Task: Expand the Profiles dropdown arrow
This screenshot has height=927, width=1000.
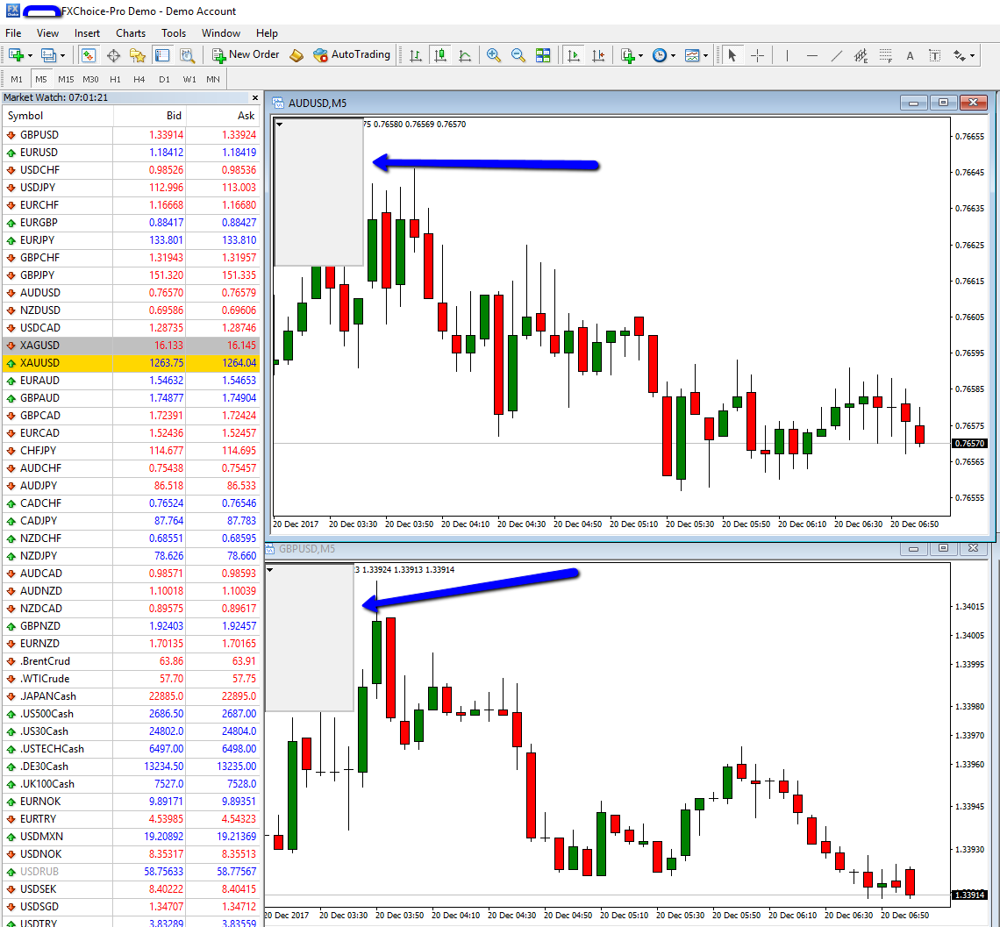Action: [x=62, y=56]
